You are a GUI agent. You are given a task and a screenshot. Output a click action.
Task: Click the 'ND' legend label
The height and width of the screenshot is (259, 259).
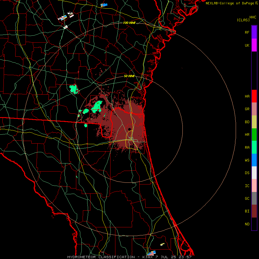coord(247,224)
